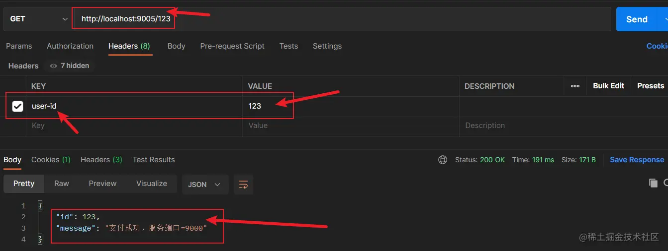668x251 pixels.
Task: Switch to the Raw view
Action: (x=62, y=184)
